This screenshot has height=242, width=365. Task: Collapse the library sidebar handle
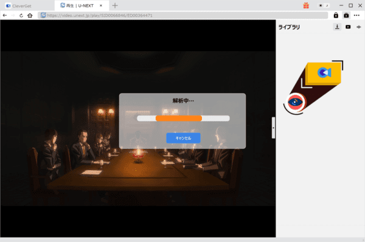[x=273, y=128]
